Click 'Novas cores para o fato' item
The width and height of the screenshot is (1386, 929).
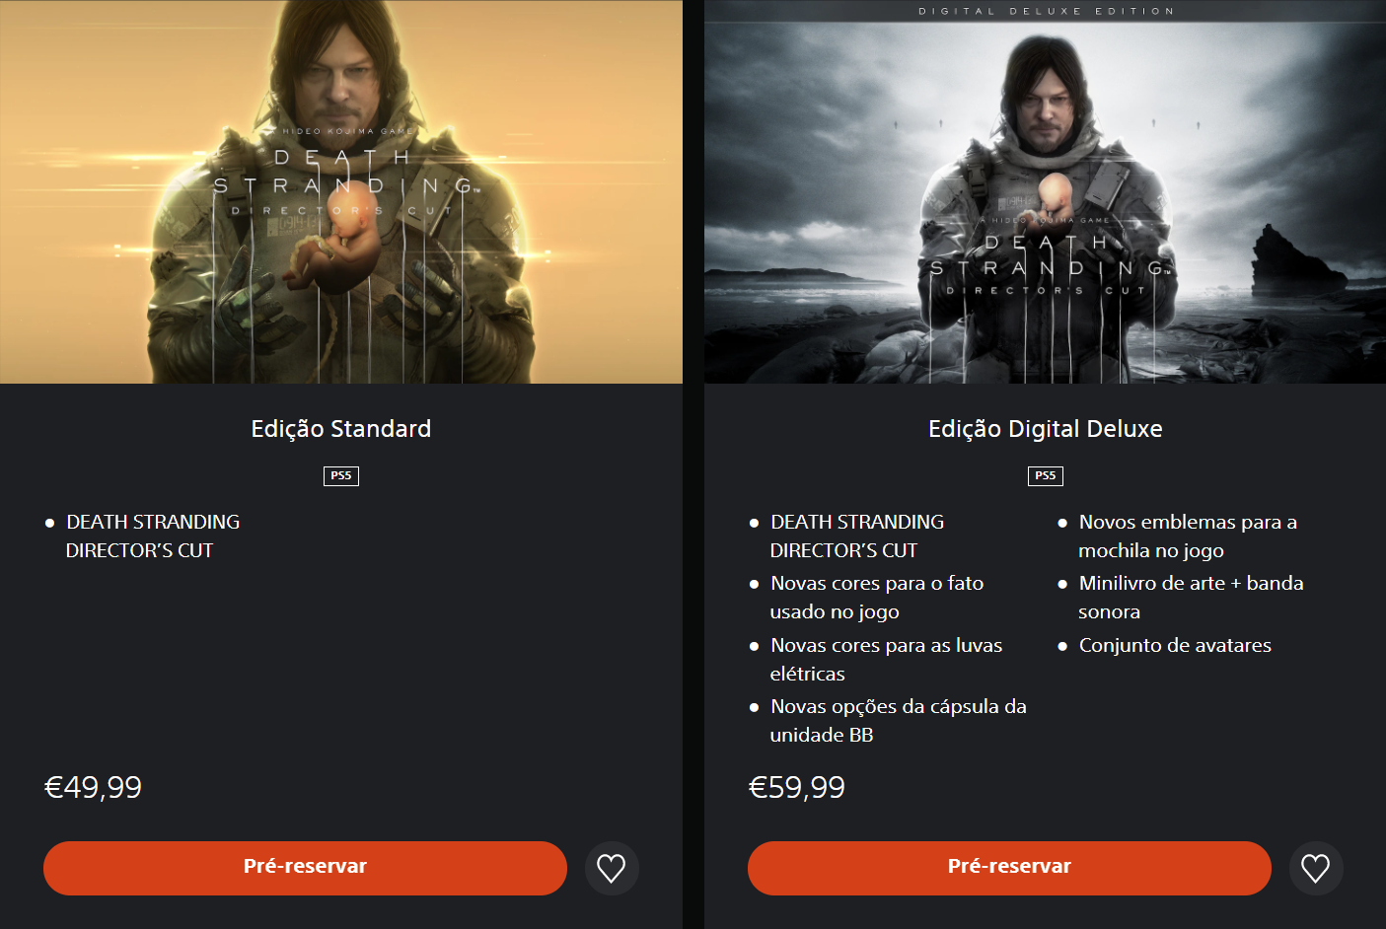877,597
